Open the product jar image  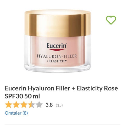(x=58, y=41)
